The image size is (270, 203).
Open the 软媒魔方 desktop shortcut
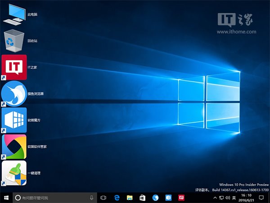click(14, 120)
